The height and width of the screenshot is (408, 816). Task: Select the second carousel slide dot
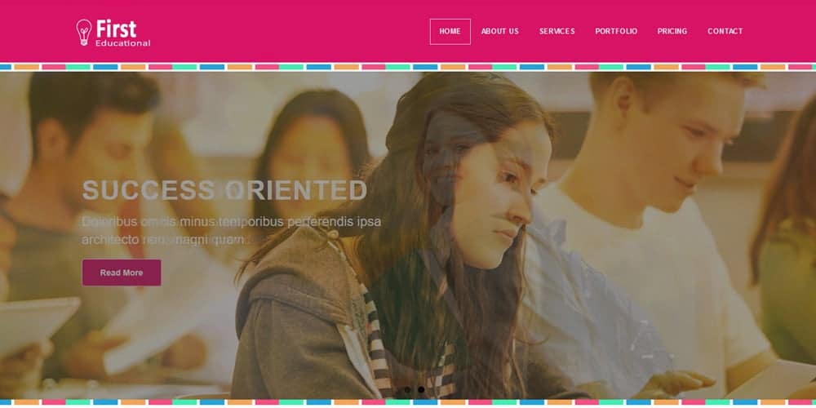421,389
